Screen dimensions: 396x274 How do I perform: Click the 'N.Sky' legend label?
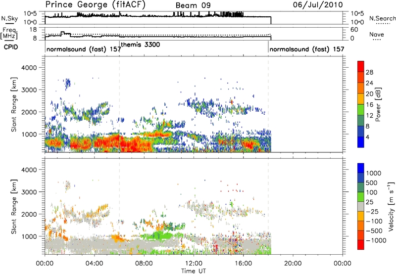click(9, 18)
